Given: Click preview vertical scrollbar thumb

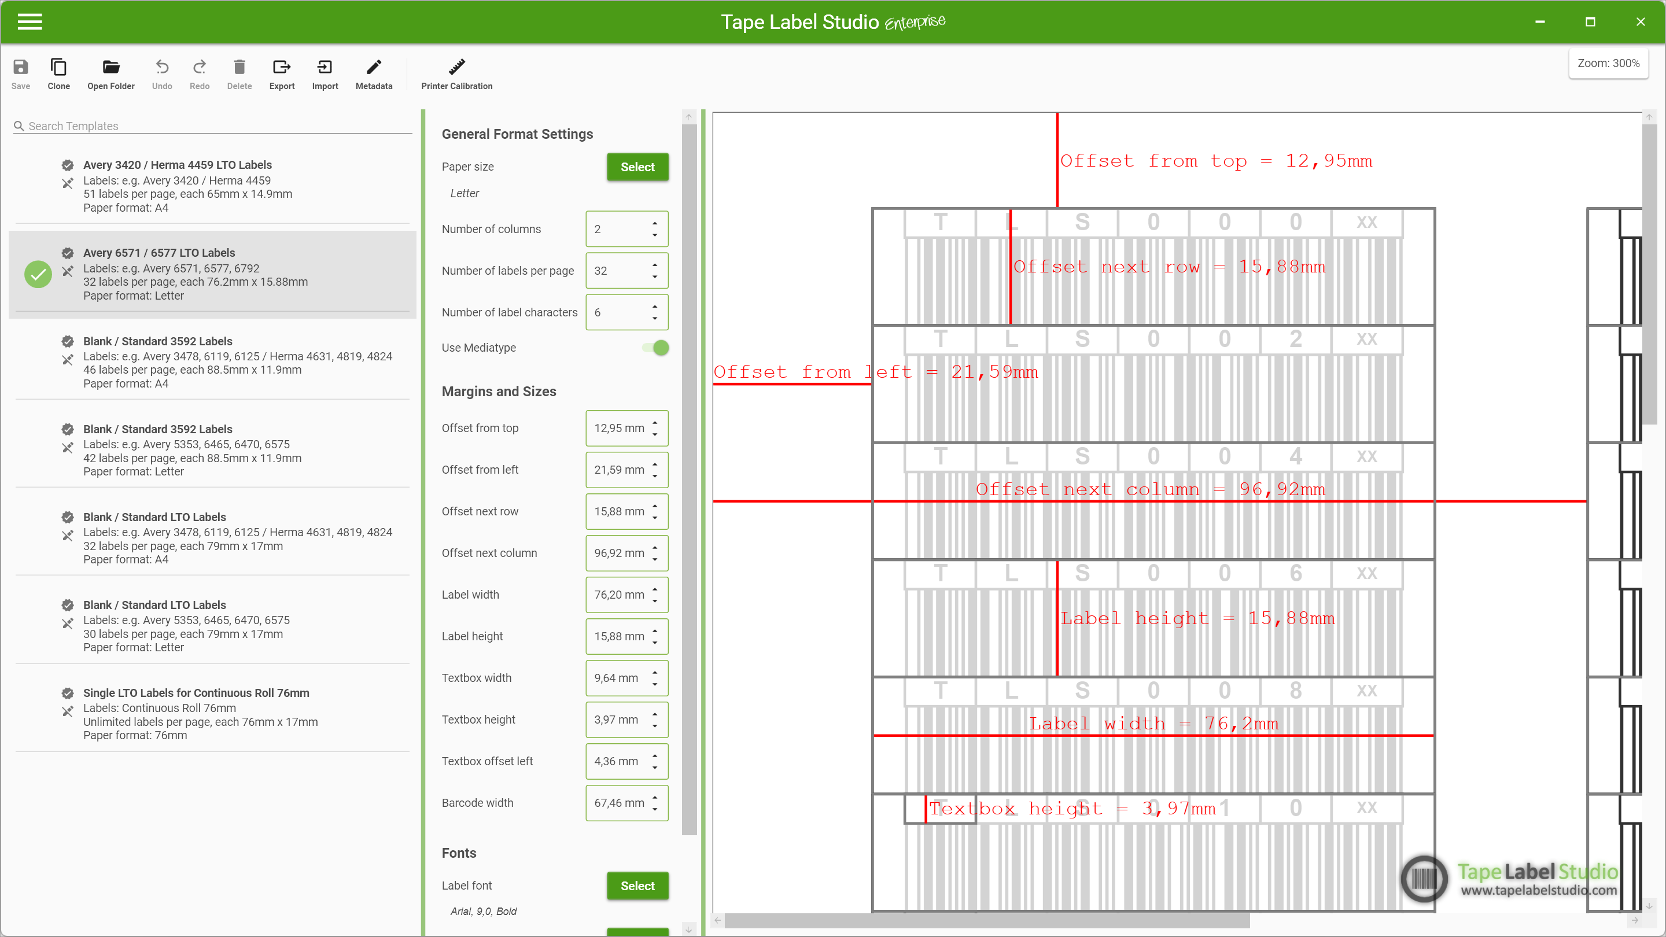Looking at the screenshot, I should [1649, 275].
